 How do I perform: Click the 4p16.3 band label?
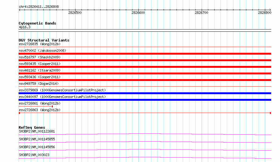[x=25, y=27]
